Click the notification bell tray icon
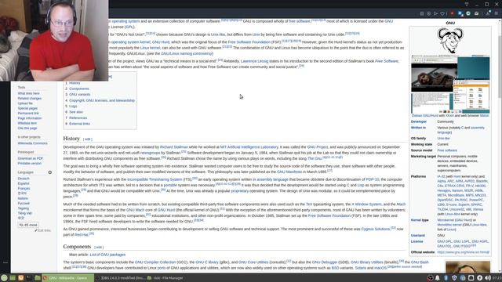 pos(438,278)
